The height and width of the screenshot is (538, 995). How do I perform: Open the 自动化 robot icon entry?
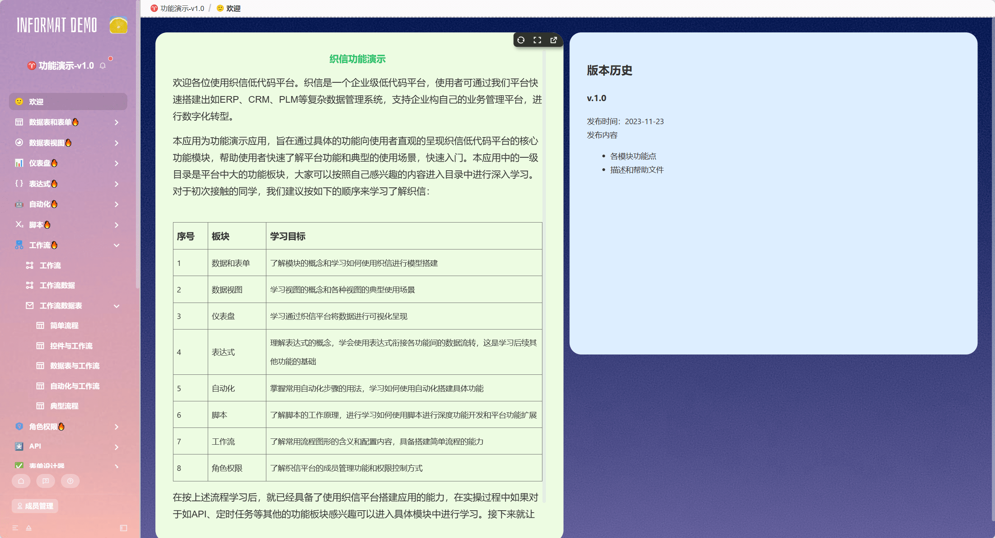(x=19, y=204)
